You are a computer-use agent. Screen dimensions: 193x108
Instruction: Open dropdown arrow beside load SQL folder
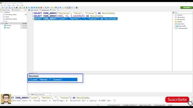coord(54,7)
